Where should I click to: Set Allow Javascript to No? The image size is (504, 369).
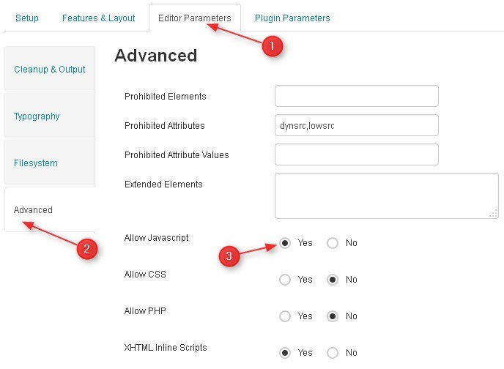click(333, 243)
